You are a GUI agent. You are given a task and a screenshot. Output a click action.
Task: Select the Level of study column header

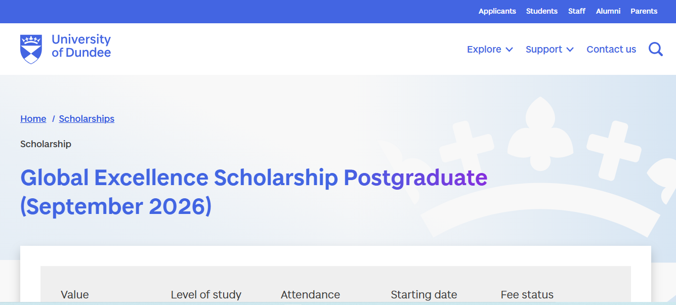click(x=206, y=294)
